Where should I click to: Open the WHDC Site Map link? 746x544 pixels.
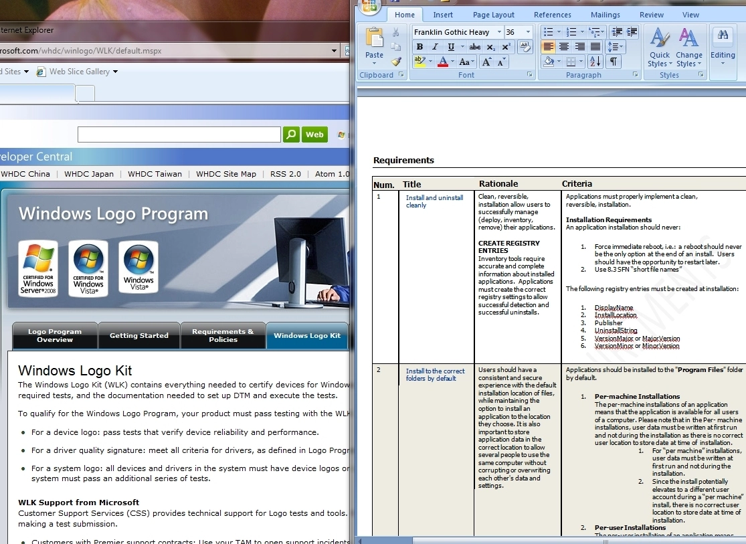[x=226, y=174]
